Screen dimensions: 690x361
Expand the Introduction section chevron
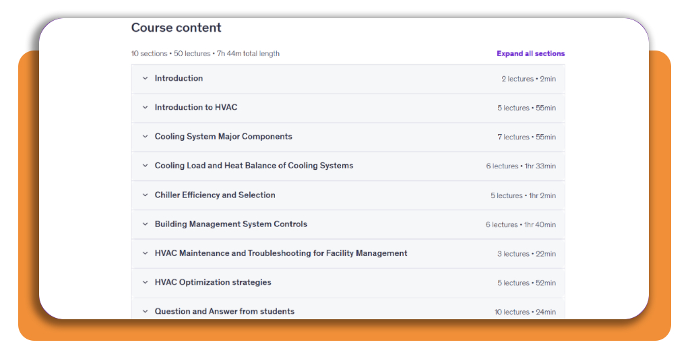(146, 78)
